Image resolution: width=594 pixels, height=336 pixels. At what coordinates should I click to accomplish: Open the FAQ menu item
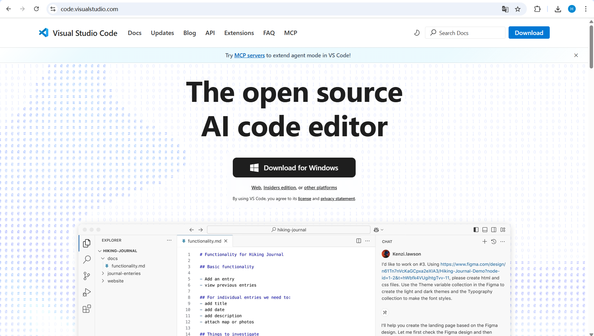coord(269,33)
